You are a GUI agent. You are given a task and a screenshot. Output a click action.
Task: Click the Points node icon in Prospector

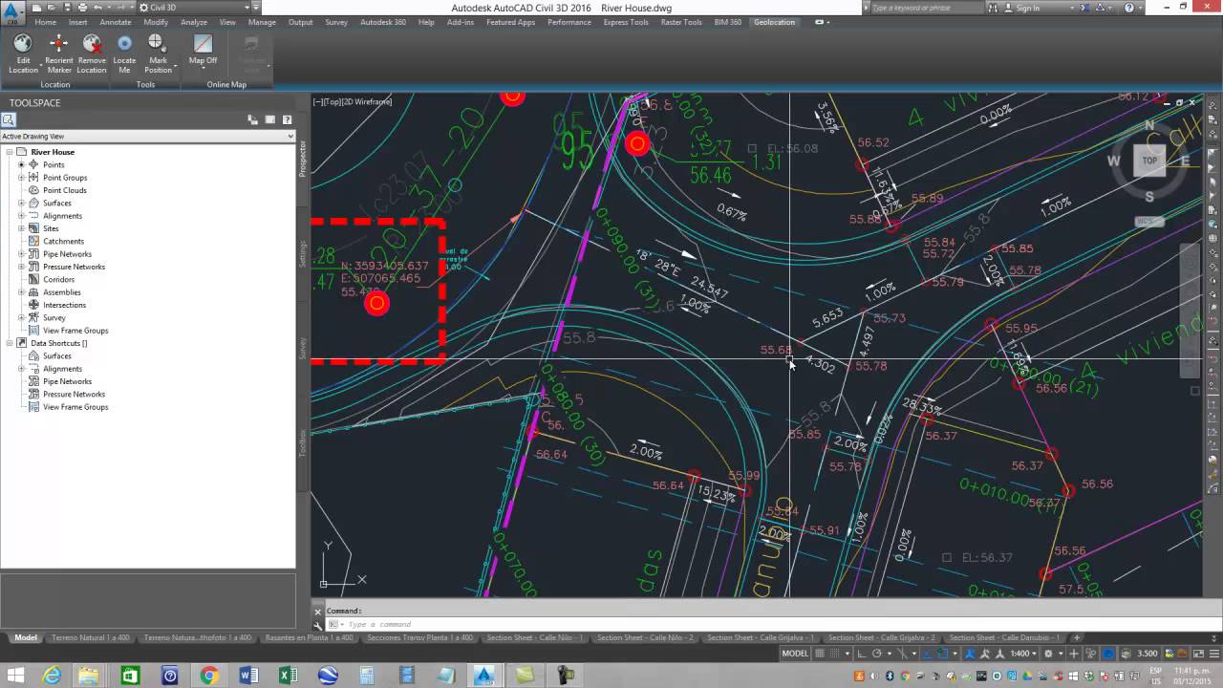click(34, 164)
